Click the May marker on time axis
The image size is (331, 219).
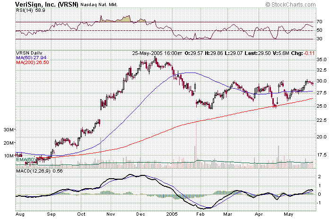tap(288, 215)
